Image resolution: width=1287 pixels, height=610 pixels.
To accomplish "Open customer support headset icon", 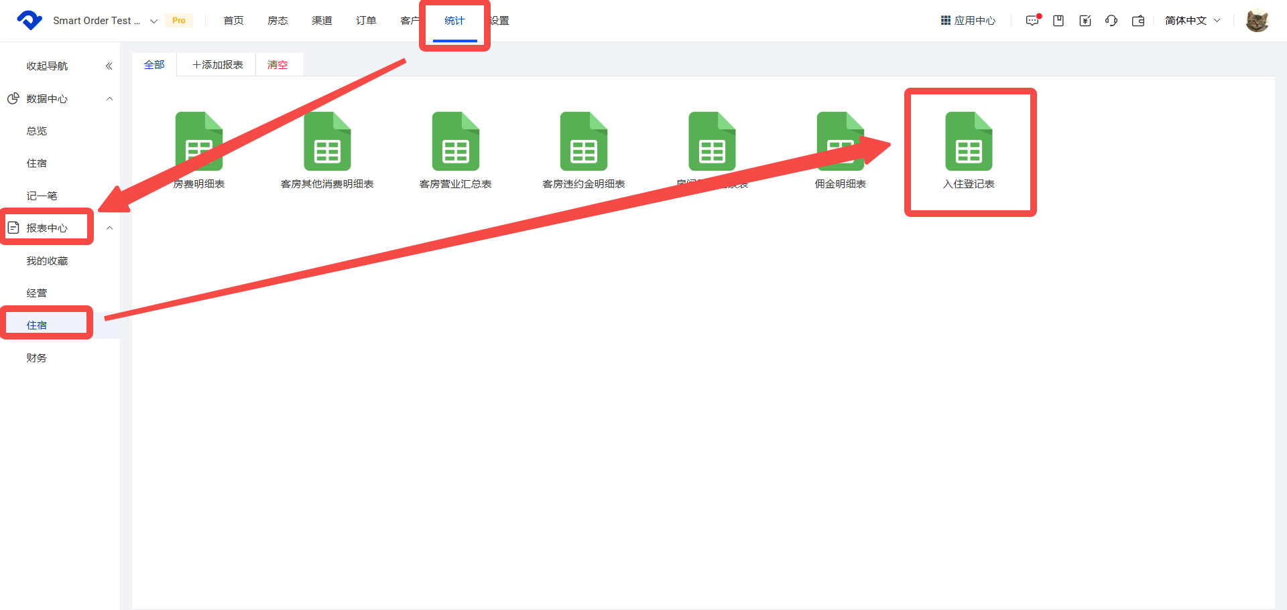I will pyautogui.click(x=1111, y=21).
